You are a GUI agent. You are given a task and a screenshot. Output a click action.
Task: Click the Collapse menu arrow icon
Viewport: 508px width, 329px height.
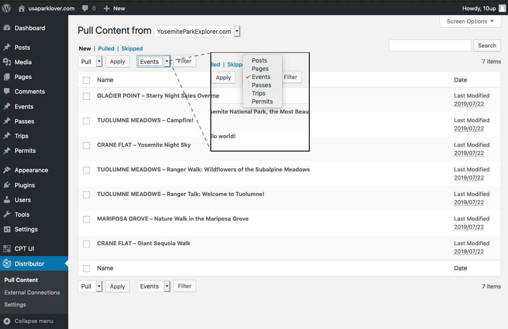7,321
